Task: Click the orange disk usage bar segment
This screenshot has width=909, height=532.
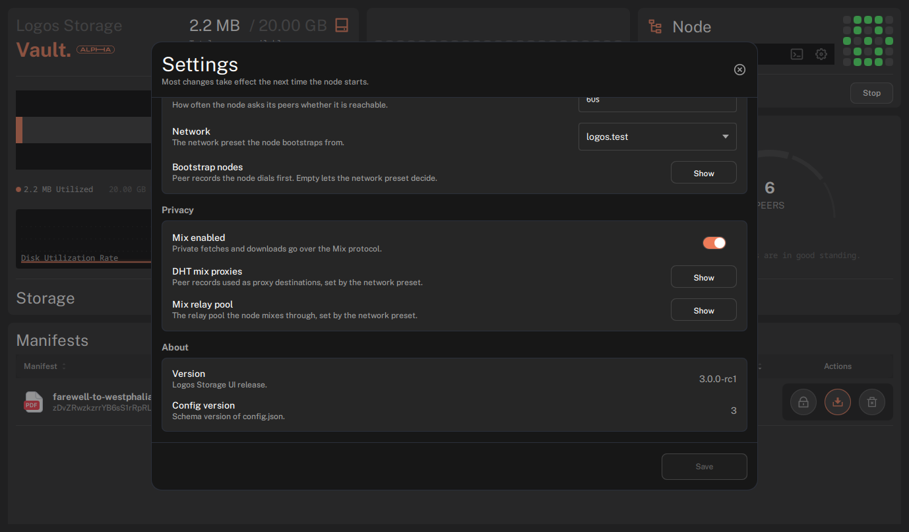Action: [x=19, y=130]
